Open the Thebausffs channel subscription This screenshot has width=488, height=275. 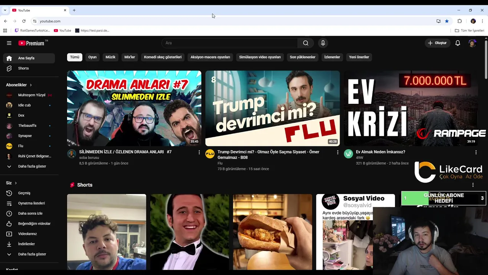29,126
